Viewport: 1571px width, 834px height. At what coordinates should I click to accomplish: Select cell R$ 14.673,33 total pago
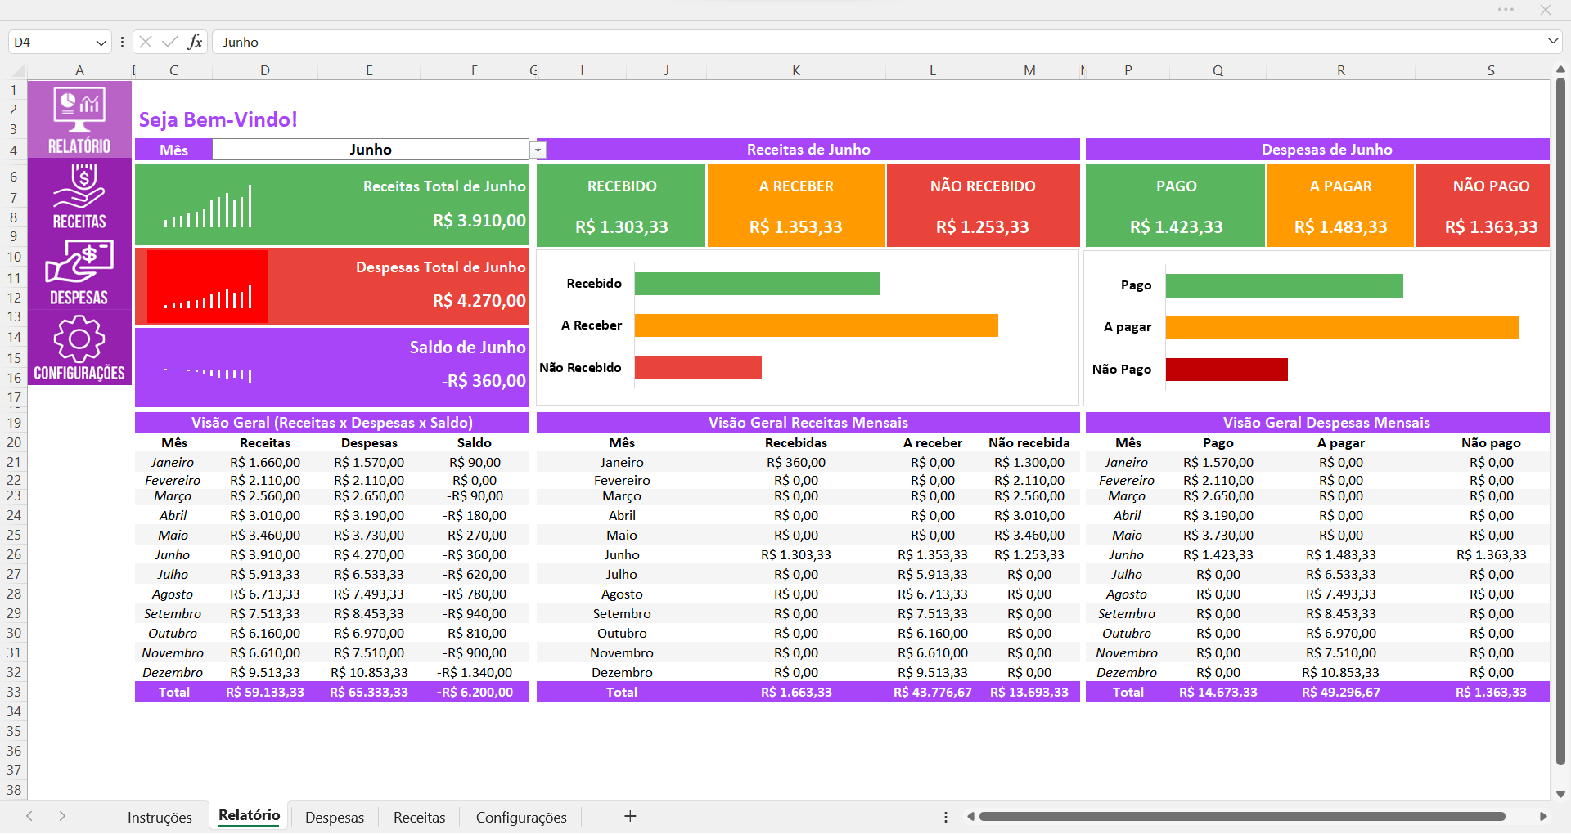click(x=1218, y=692)
